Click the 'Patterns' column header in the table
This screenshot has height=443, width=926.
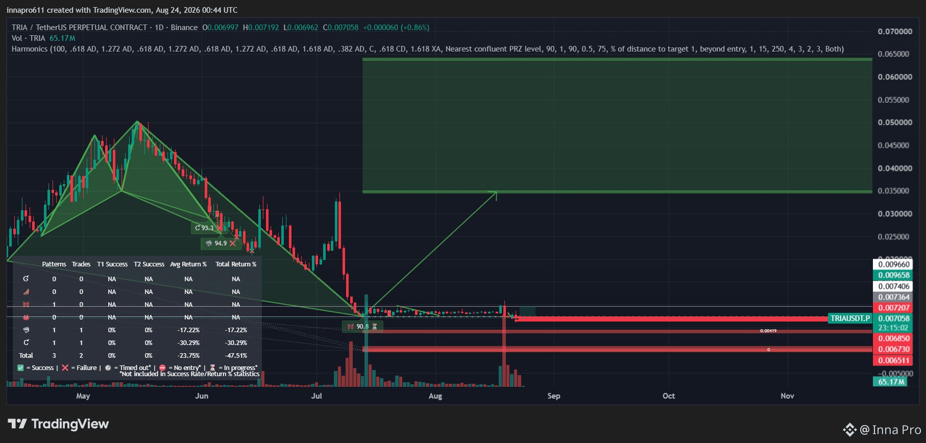click(54, 264)
